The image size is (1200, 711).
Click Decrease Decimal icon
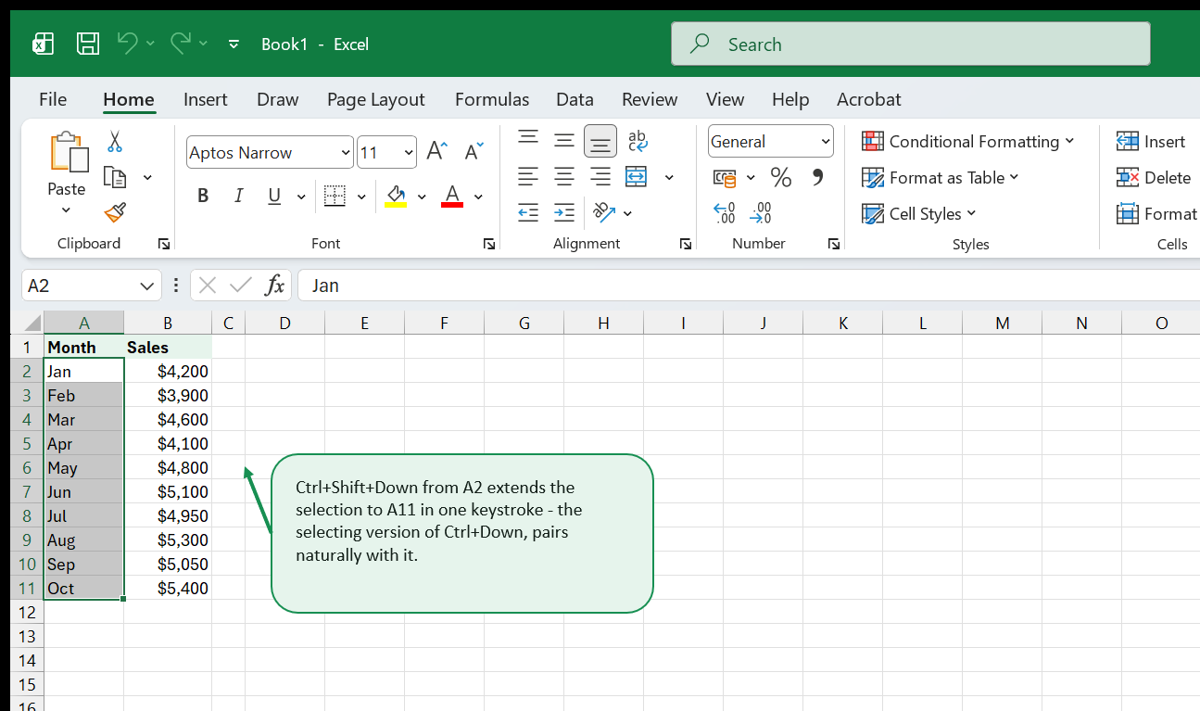(761, 213)
